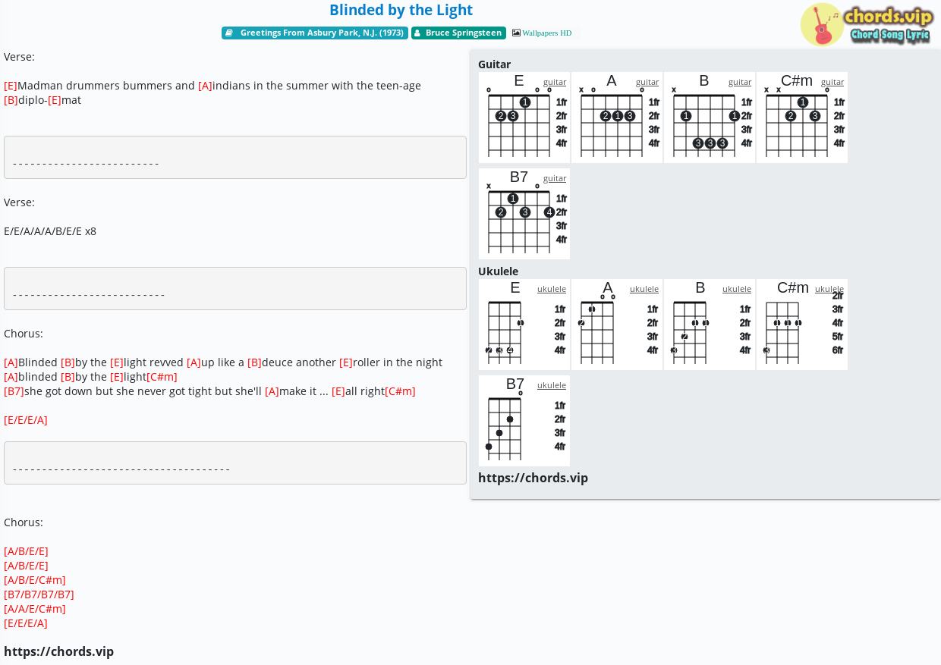Click the chords.vip guitar logo

pyautogui.click(x=867, y=24)
